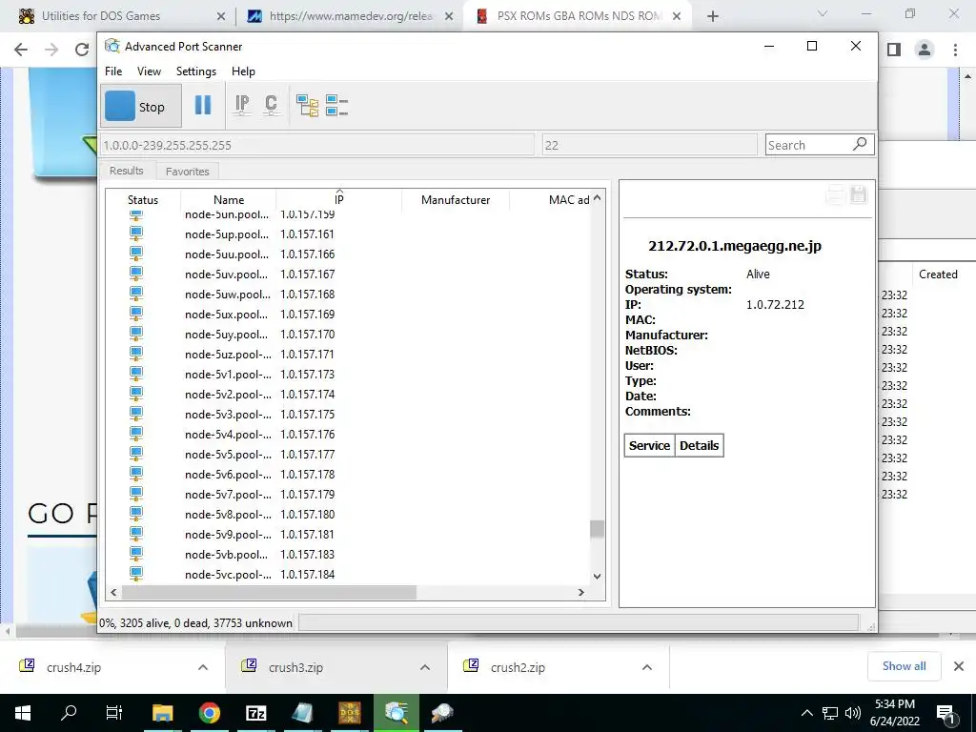Click computer icon for 1.0.157.170
976x732 pixels.
point(136,334)
